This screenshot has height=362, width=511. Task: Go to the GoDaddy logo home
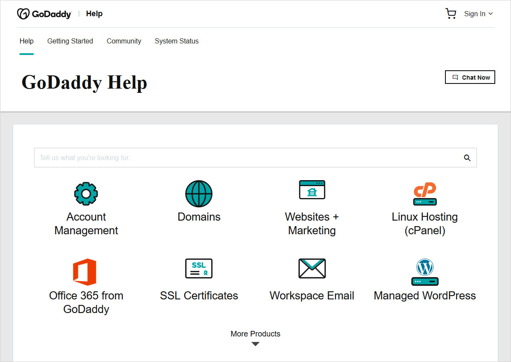pyautogui.click(x=44, y=14)
